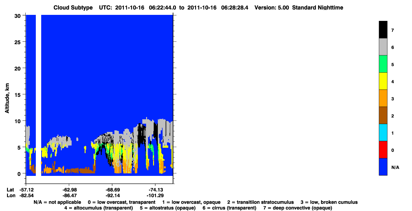Click the '4 = altocumulus (transparent)' legend text
Screen dimensions: 412x211
tap(99, 208)
